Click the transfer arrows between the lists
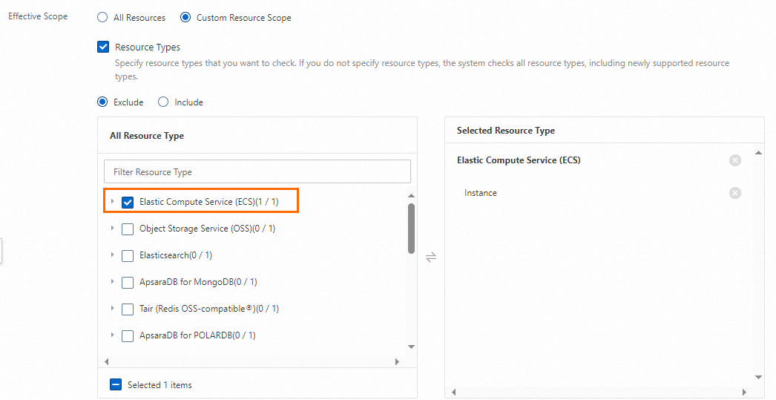The image size is (776, 400). point(431,257)
